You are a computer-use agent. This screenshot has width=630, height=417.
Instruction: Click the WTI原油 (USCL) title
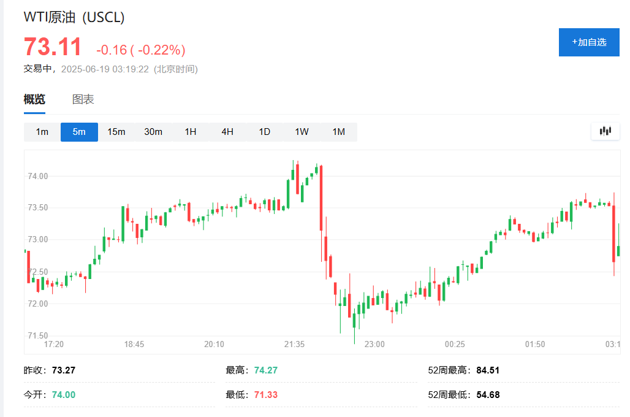point(74,17)
